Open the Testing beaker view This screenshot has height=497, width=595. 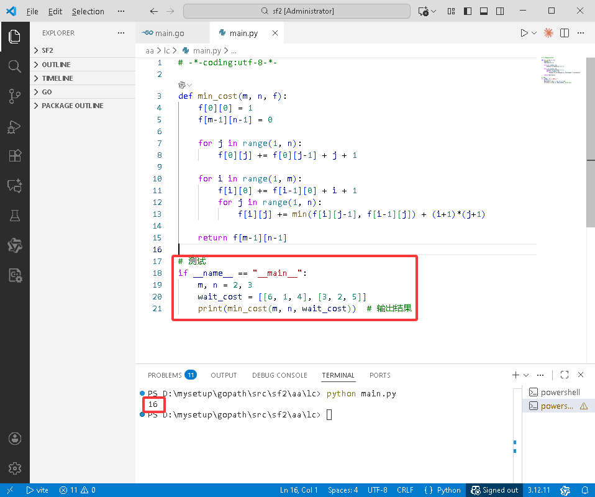(x=14, y=216)
